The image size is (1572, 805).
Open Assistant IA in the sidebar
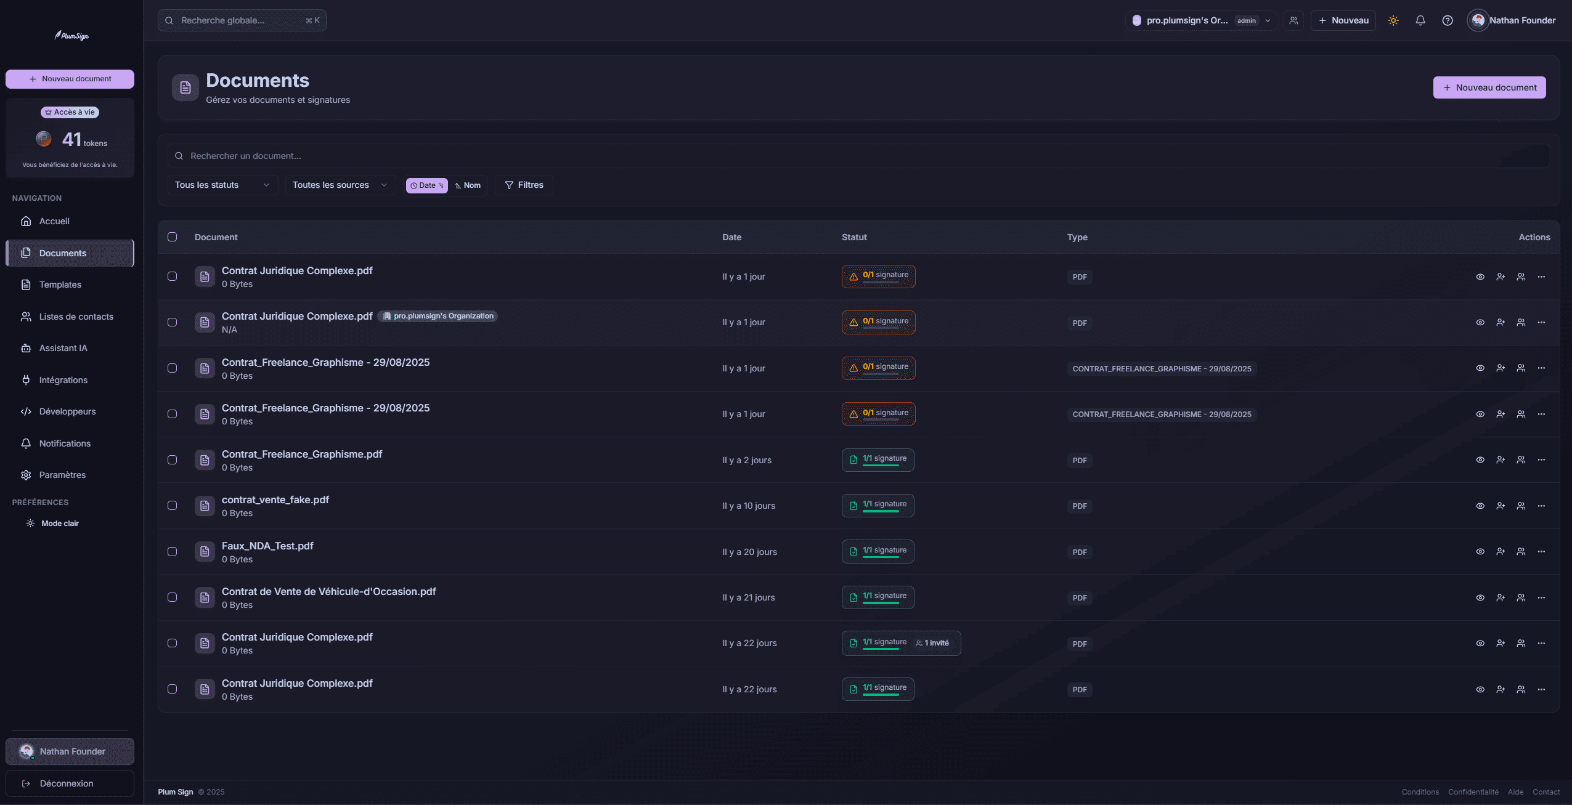point(70,349)
